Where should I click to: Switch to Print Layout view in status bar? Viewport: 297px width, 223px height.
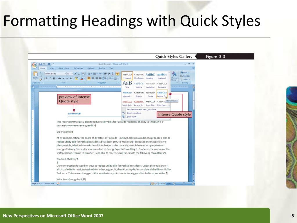coord(153,184)
